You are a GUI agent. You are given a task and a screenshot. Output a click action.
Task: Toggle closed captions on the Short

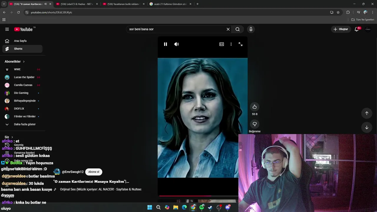click(221, 44)
